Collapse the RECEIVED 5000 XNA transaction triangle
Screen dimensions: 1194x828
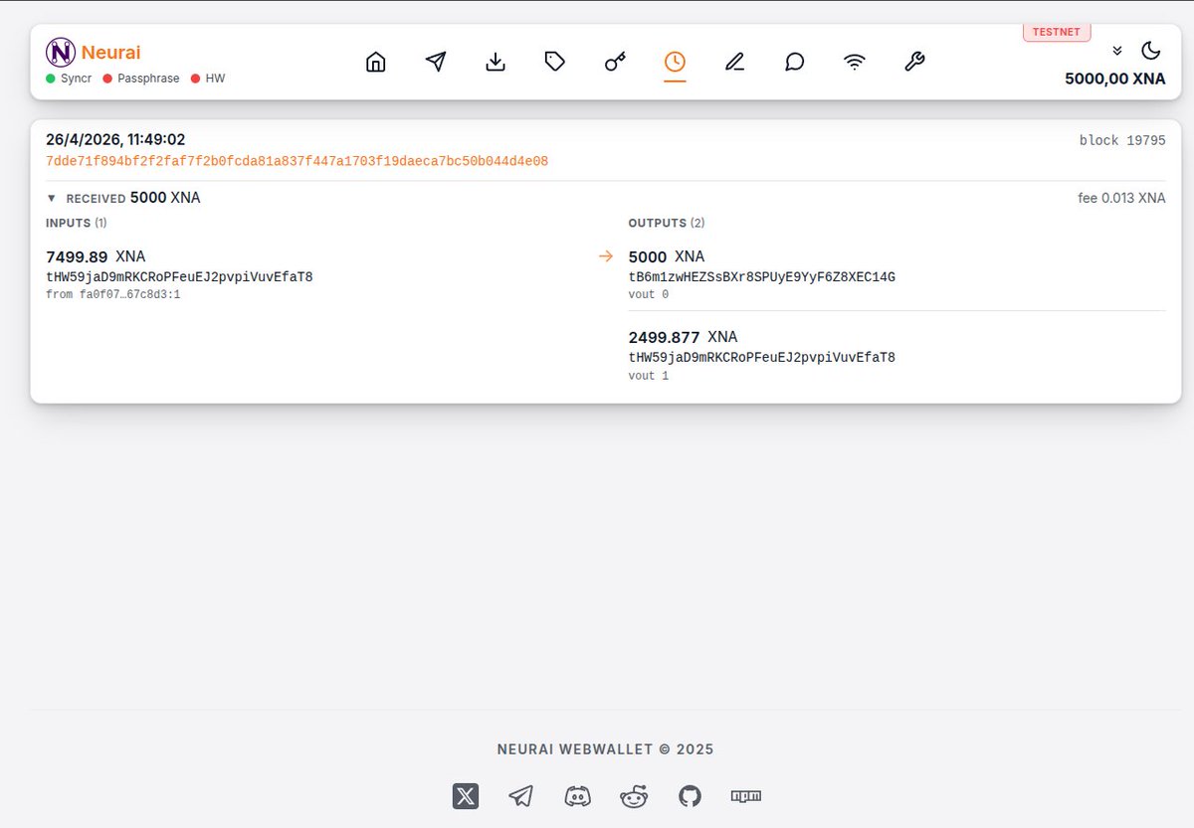(52, 199)
